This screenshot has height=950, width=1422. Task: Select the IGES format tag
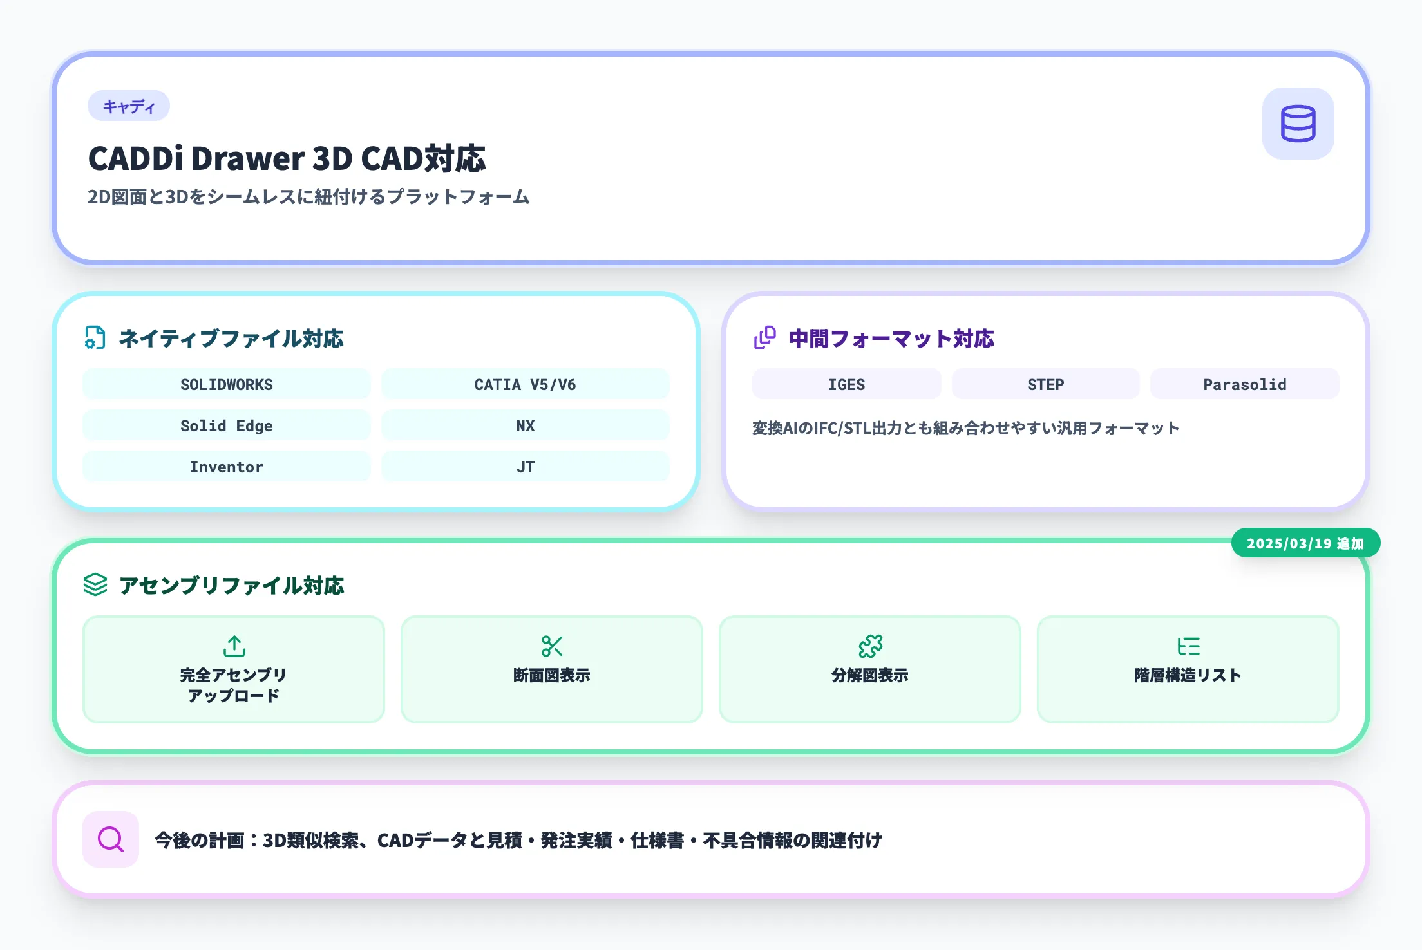(846, 384)
